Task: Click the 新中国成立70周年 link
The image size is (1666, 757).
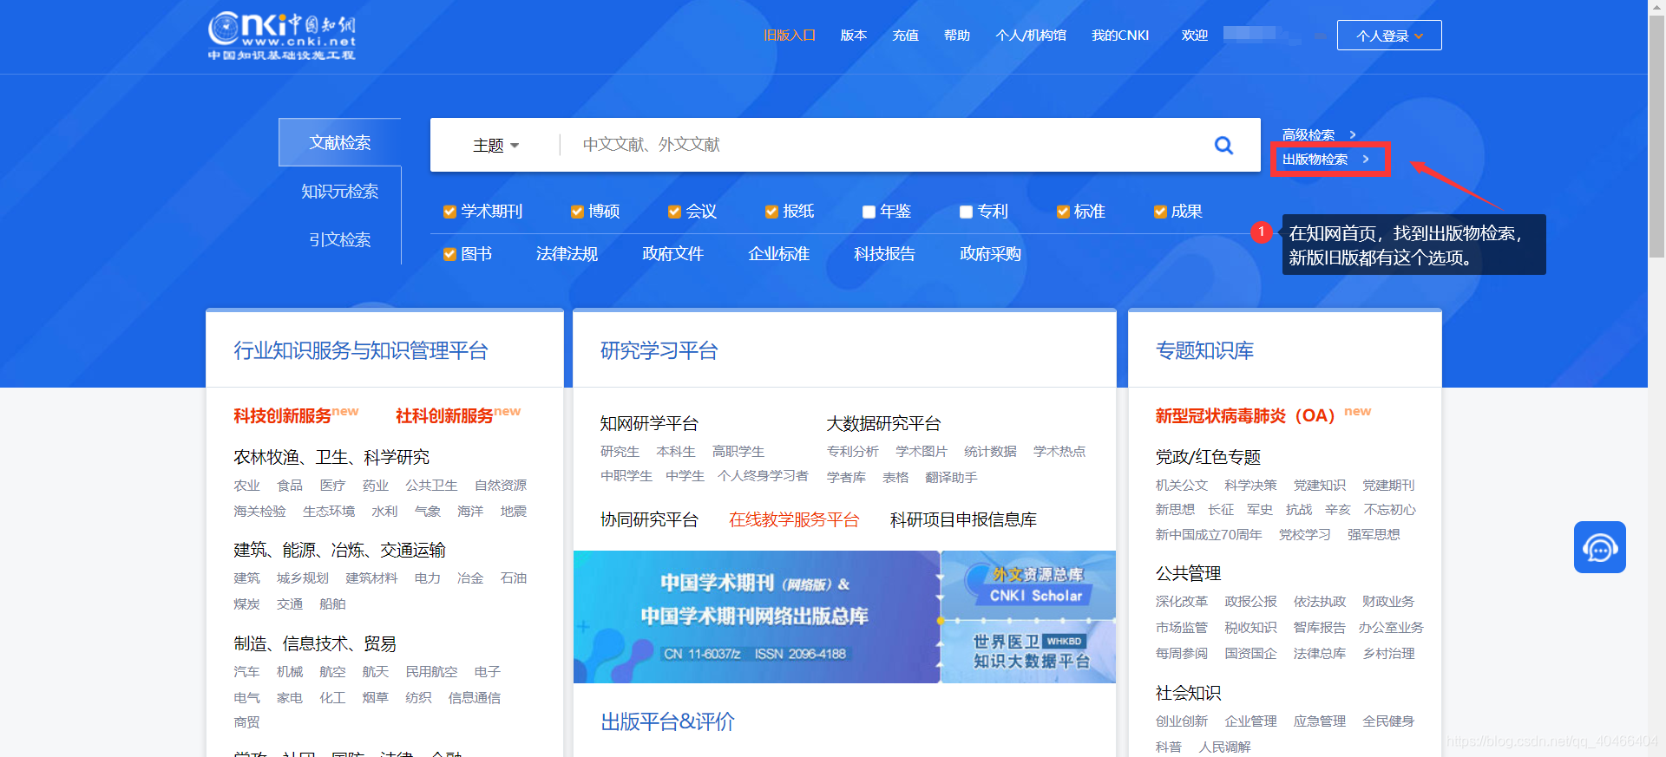Action: point(1208,535)
